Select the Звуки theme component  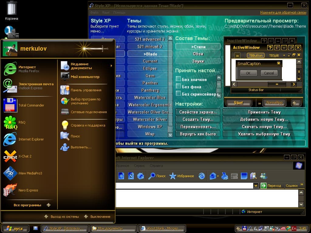coord(198,61)
